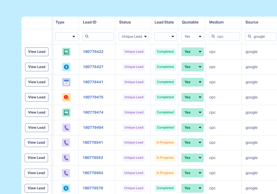
Task: Open lead ID link 180779475
Action: click(93, 97)
